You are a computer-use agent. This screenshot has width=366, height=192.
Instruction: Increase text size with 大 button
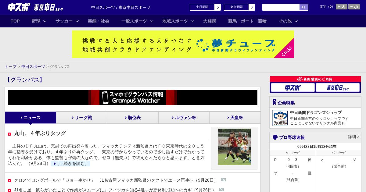[342, 7]
